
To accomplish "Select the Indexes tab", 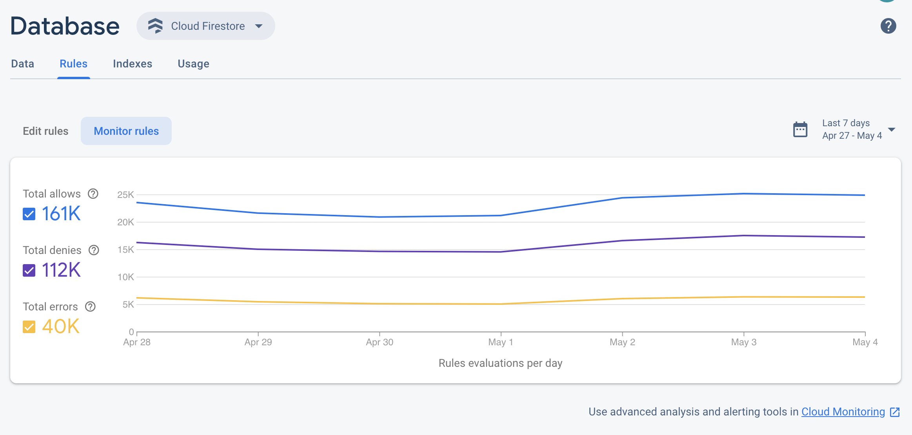I will [x=133, y=63].
